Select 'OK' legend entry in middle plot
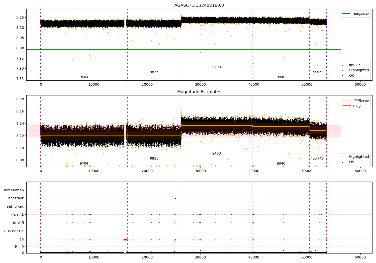This screenshot has width=376, height=263. click(351, 162)
